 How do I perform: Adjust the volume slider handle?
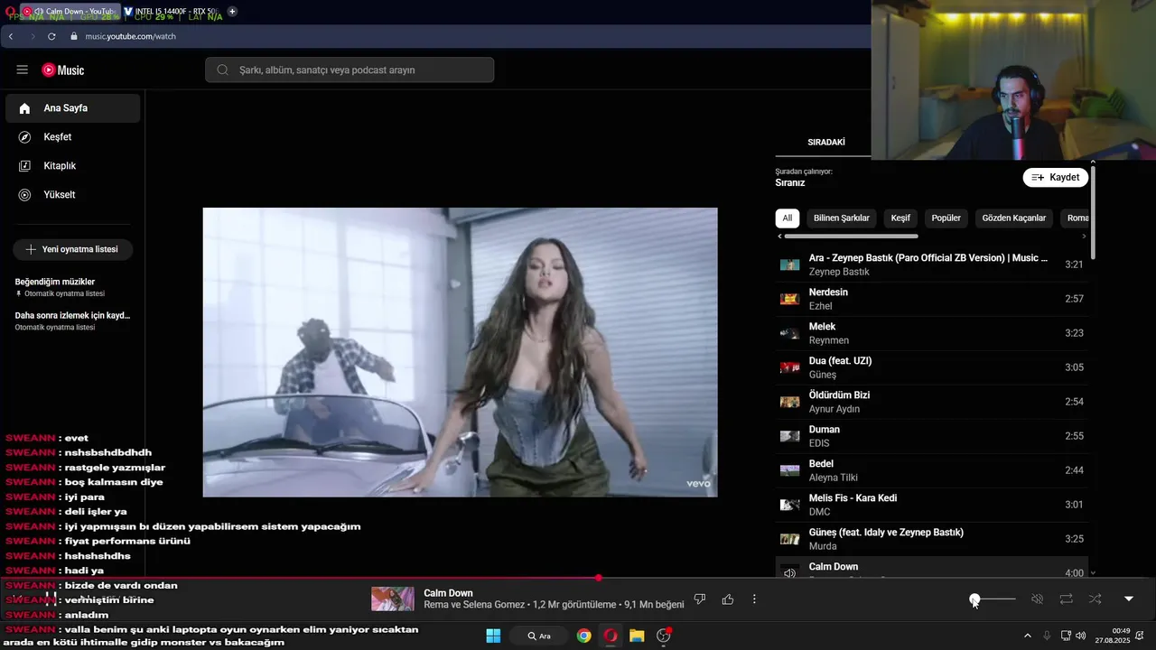pyautogui.click(x=974, y=599)
